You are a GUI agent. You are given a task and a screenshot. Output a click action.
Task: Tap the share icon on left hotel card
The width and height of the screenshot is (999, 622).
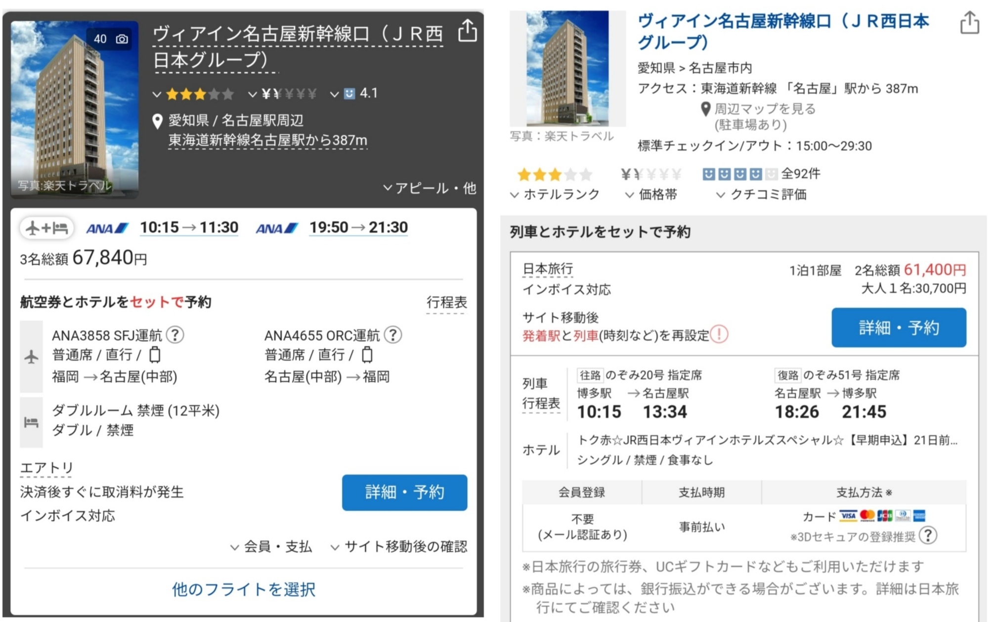[x=467, y=31]
